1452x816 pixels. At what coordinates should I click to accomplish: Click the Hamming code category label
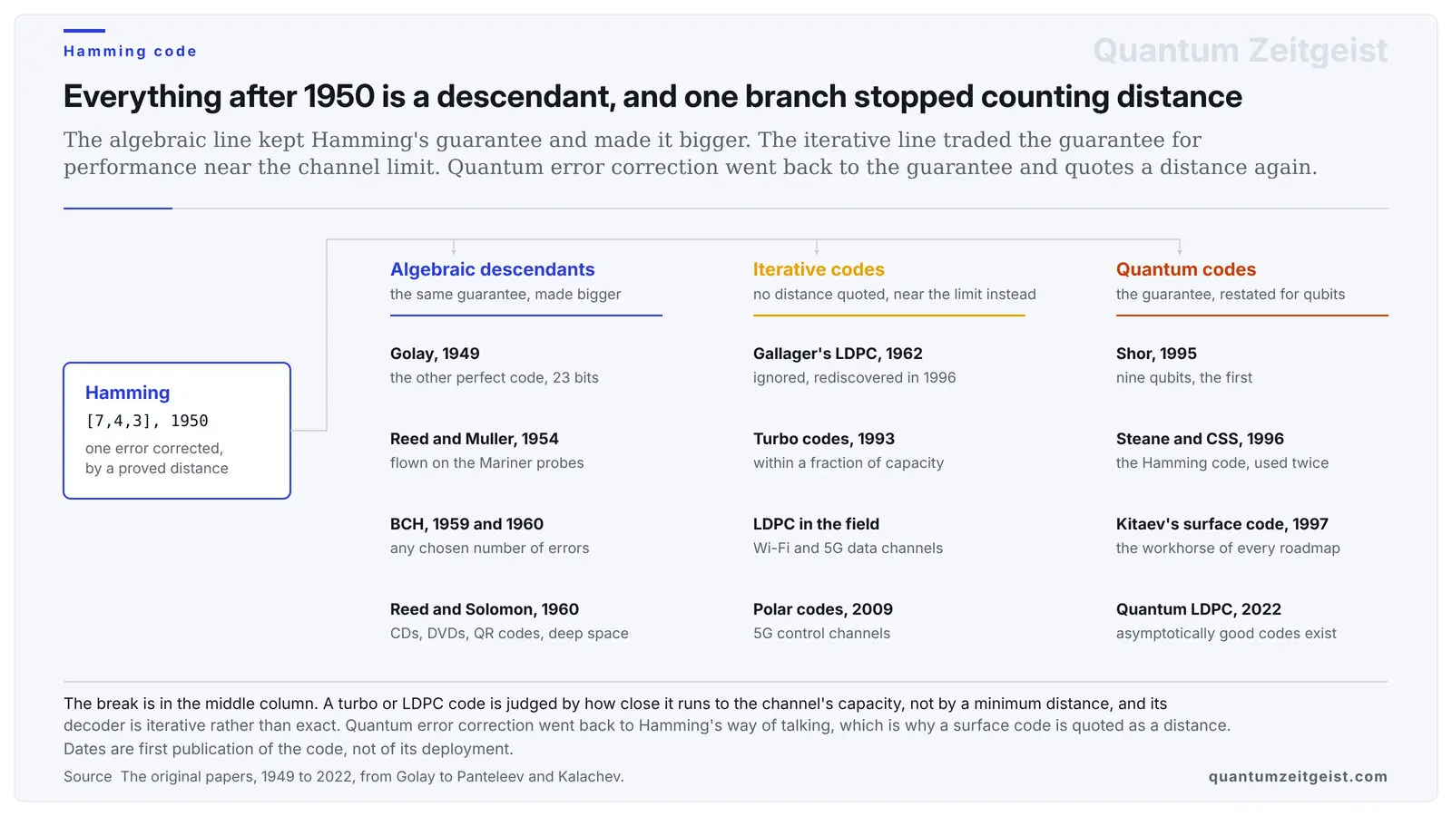[x=130, y=52]
